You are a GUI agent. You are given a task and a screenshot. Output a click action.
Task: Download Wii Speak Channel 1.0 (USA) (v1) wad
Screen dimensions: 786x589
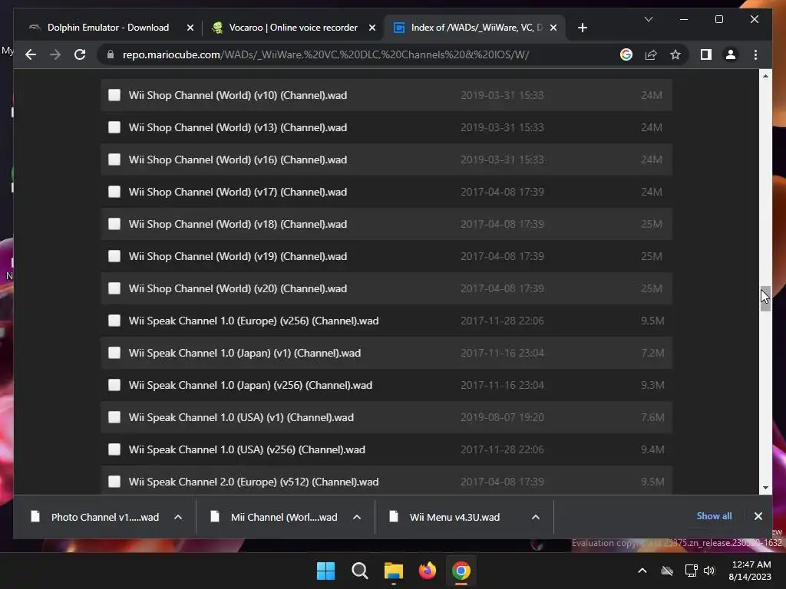pyautogui.click(x=241, y=417)
